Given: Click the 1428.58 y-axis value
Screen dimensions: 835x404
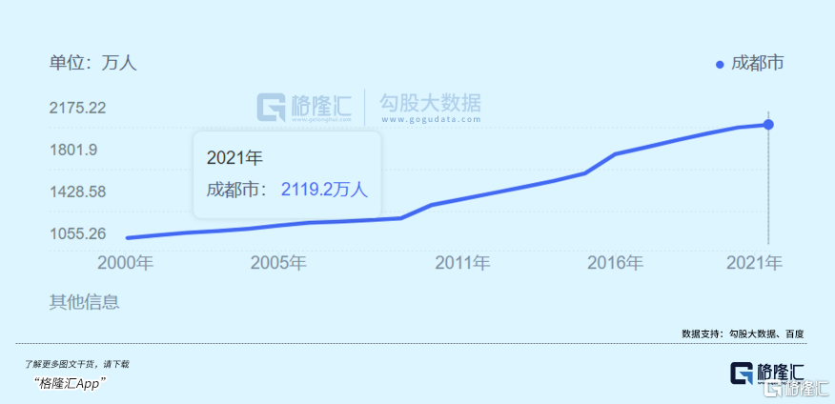Looking at the screenshot, I should point(78,192).
